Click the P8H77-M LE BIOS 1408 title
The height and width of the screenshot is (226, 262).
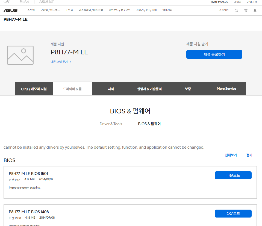tap(29, 212)
